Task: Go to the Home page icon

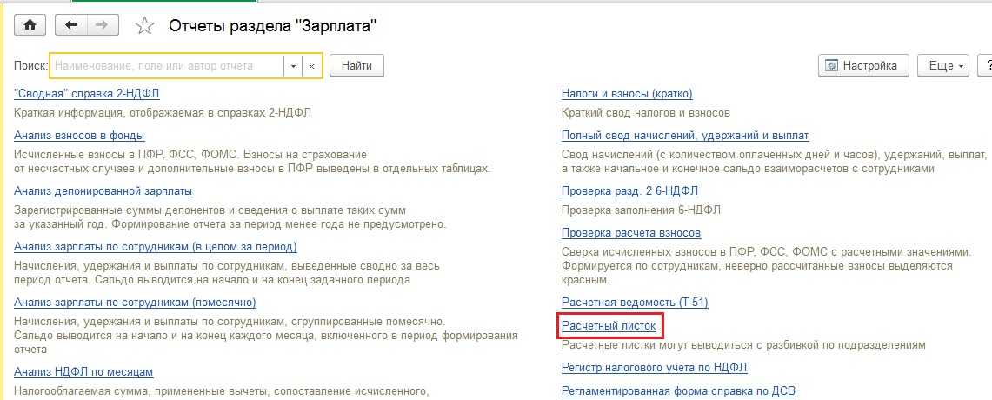Action: tap(29, 26)
